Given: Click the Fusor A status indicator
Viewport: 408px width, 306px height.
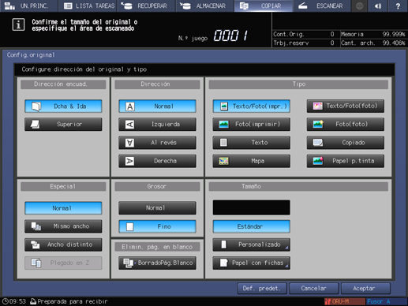Looking at the screenshot, I should point(386,301).
